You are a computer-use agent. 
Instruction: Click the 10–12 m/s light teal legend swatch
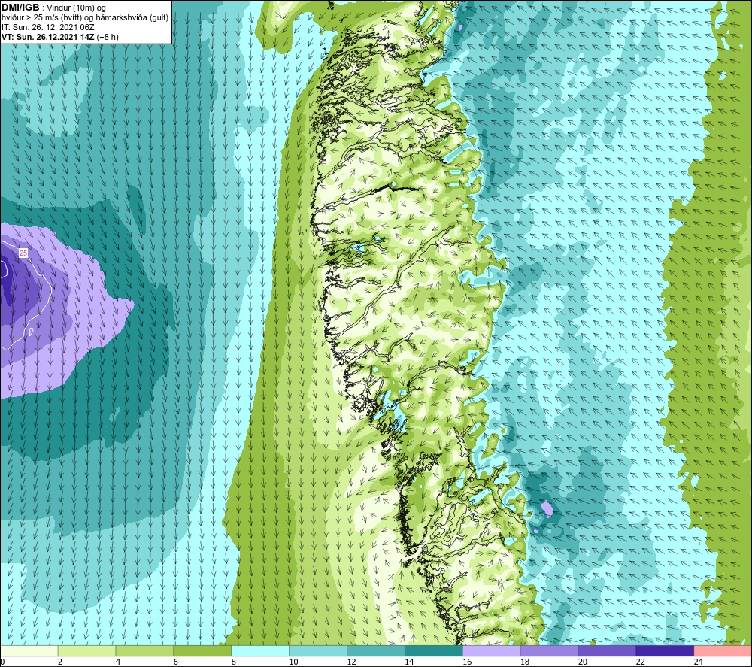pyautogui.click(x=318, y=650)
